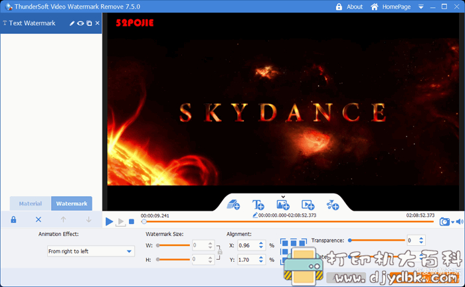
Task: Edit the time range with the pencil icon
Action: [x=254, y=215]
